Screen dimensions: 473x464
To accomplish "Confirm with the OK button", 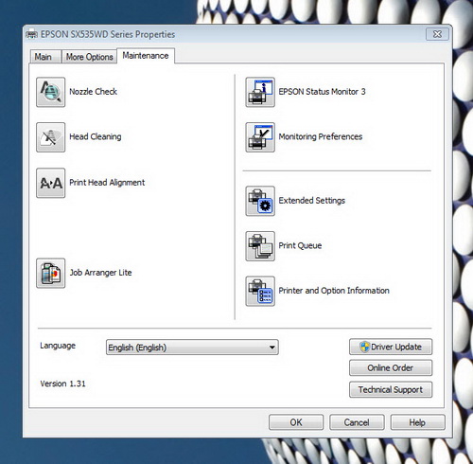I will (296, 422).
